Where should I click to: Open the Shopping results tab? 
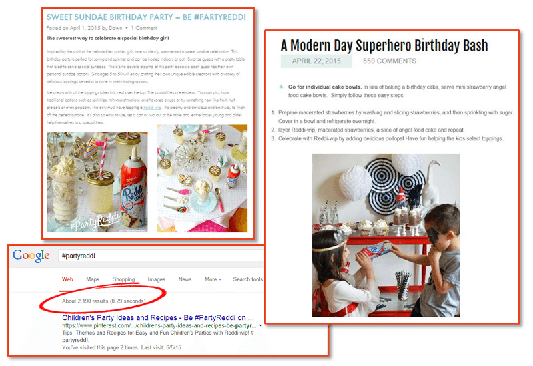tap(123, 279)
